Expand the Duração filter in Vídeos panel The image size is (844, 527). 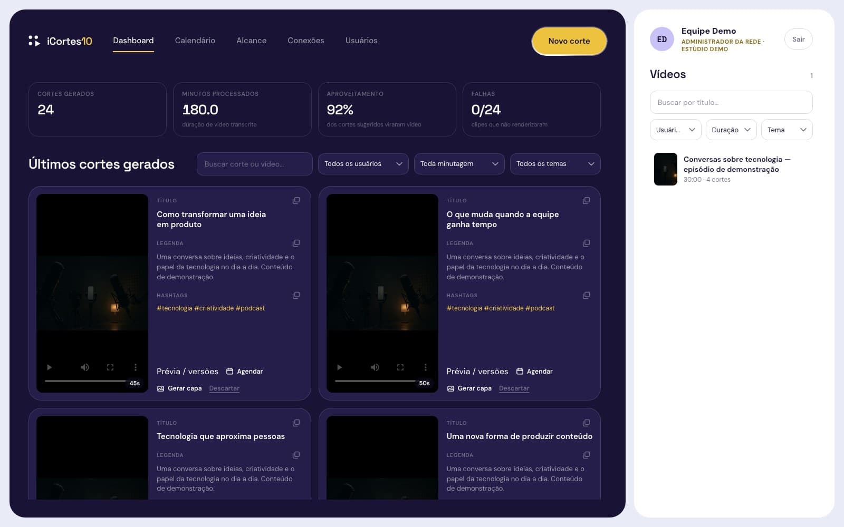731,130
